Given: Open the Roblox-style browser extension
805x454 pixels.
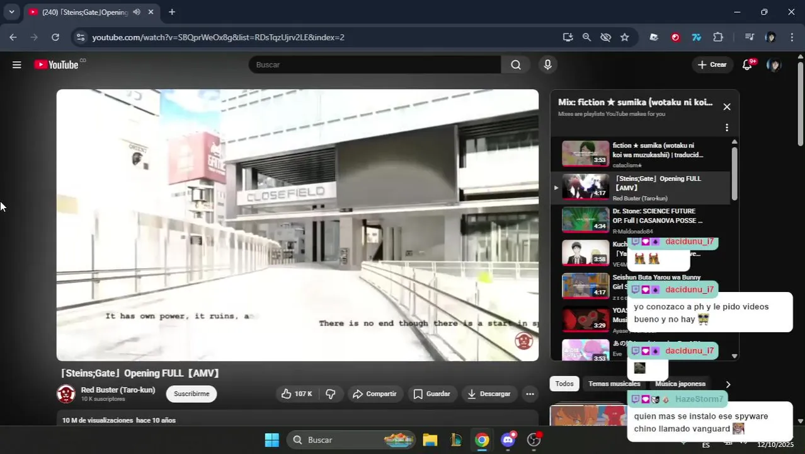Looking at the screenshot, I should tap(654, 37).
